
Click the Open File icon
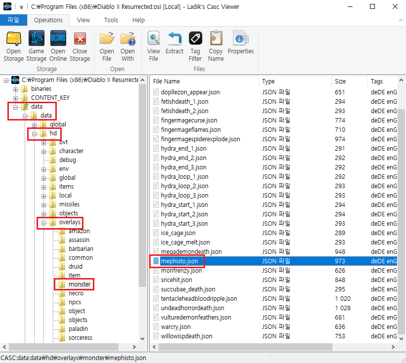click(x=107, y=39)
